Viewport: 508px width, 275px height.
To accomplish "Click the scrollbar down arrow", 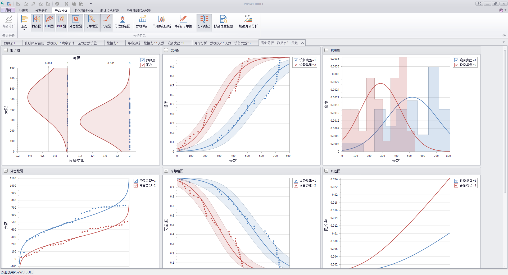I will pos(505,266).
